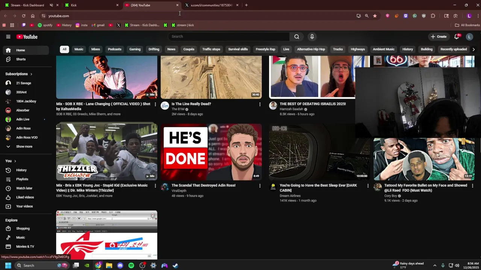Expand subscriptions with Show more
Image resolution: width=481 pixels, height=270 pixels.
click(26, 147)
